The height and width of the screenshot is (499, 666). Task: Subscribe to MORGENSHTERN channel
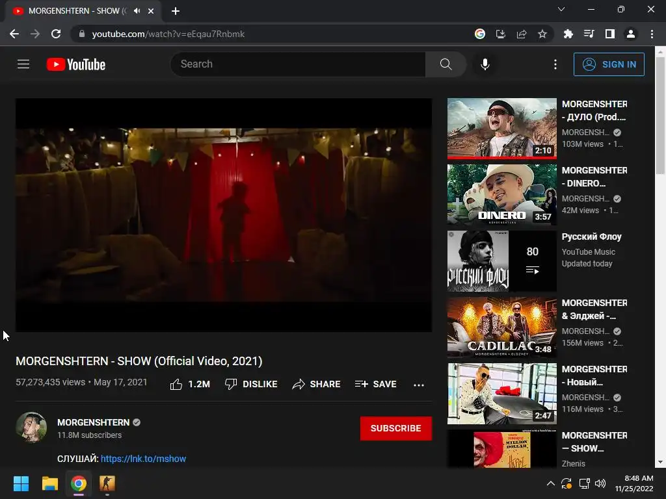(x=396, y=428)
